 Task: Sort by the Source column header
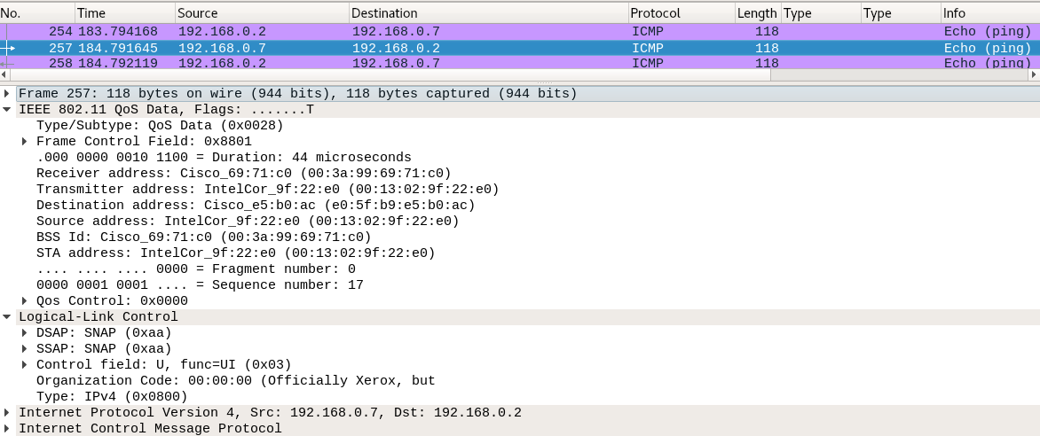[x=262, y=13]
